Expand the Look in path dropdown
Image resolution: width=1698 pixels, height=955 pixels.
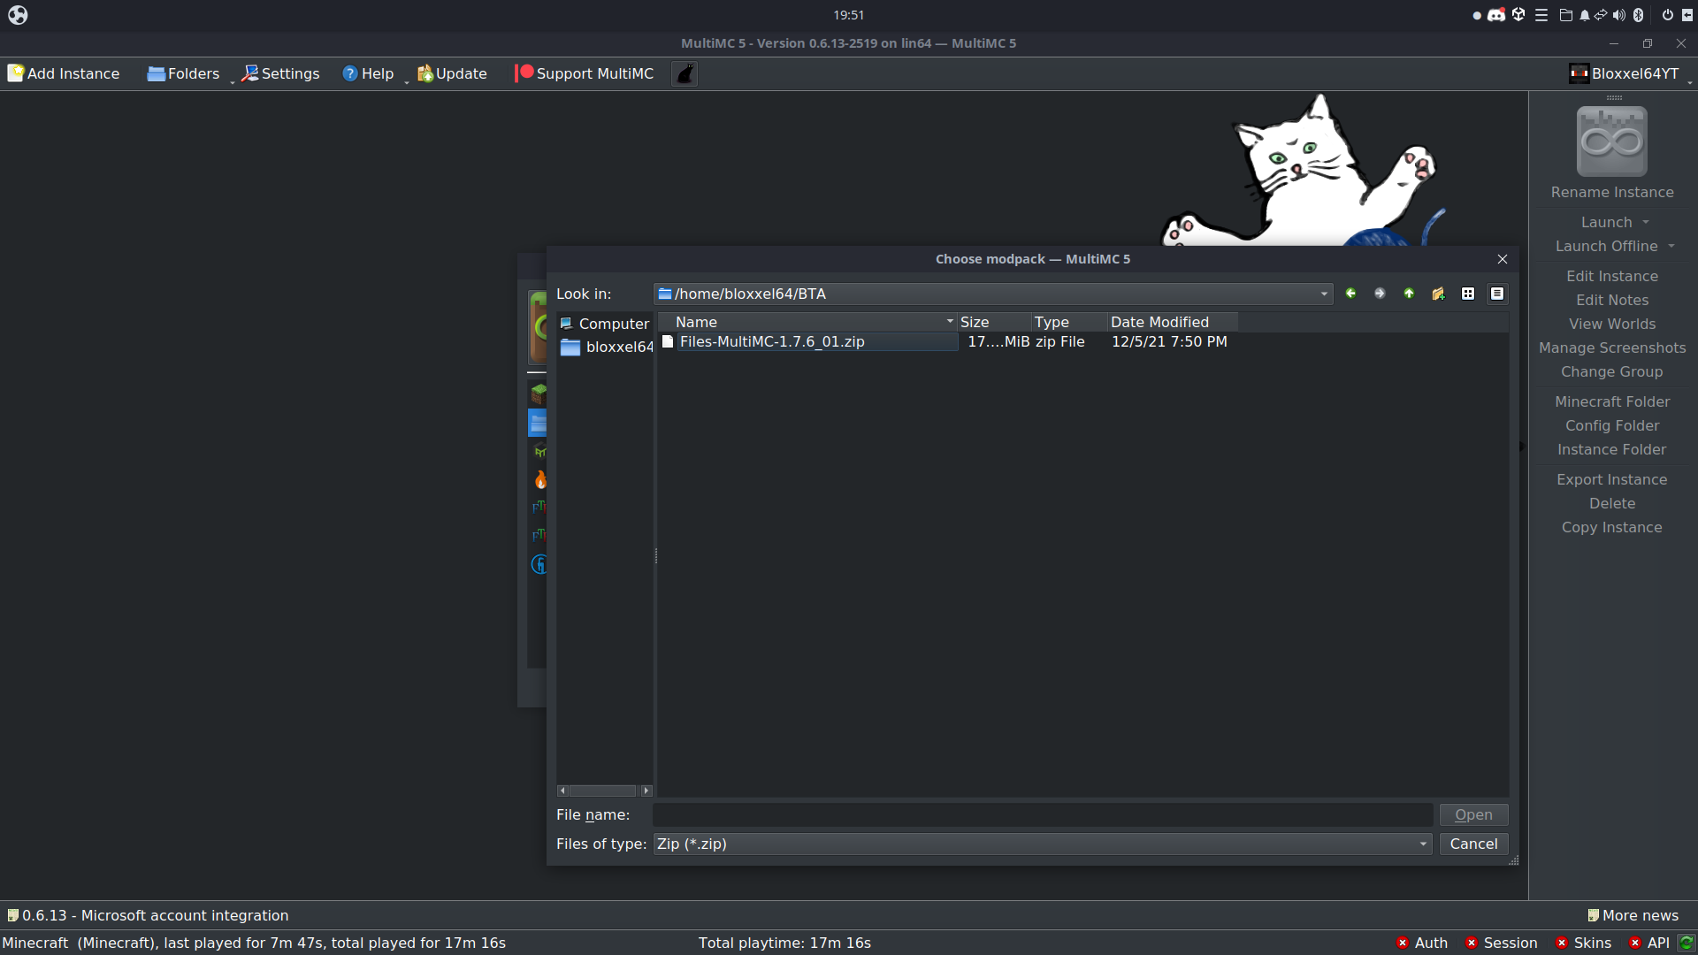click(x=1324, y=294)
